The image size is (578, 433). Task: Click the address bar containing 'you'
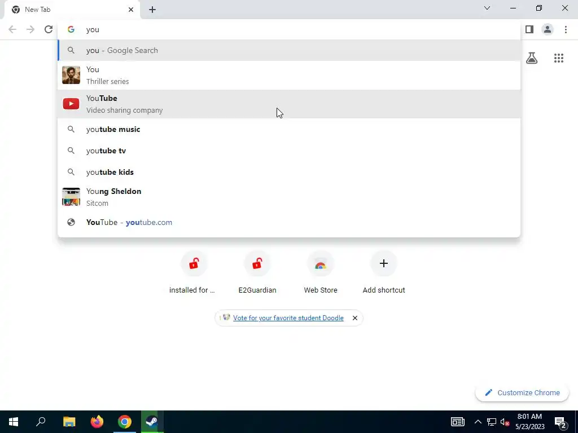pos(289,29)
